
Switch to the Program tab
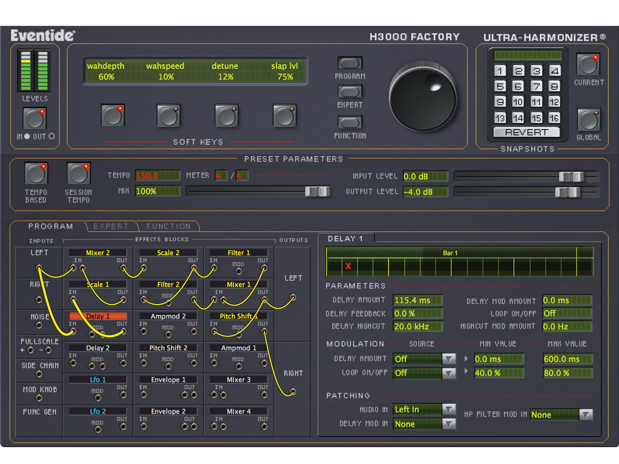coord(50,226)
